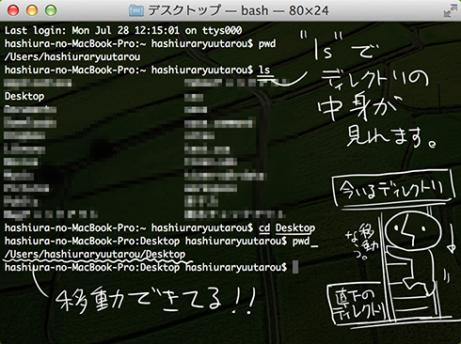Click the handwritten 移動できてる!! note
This screenshot has width=461, height=344.
(155, 300)
